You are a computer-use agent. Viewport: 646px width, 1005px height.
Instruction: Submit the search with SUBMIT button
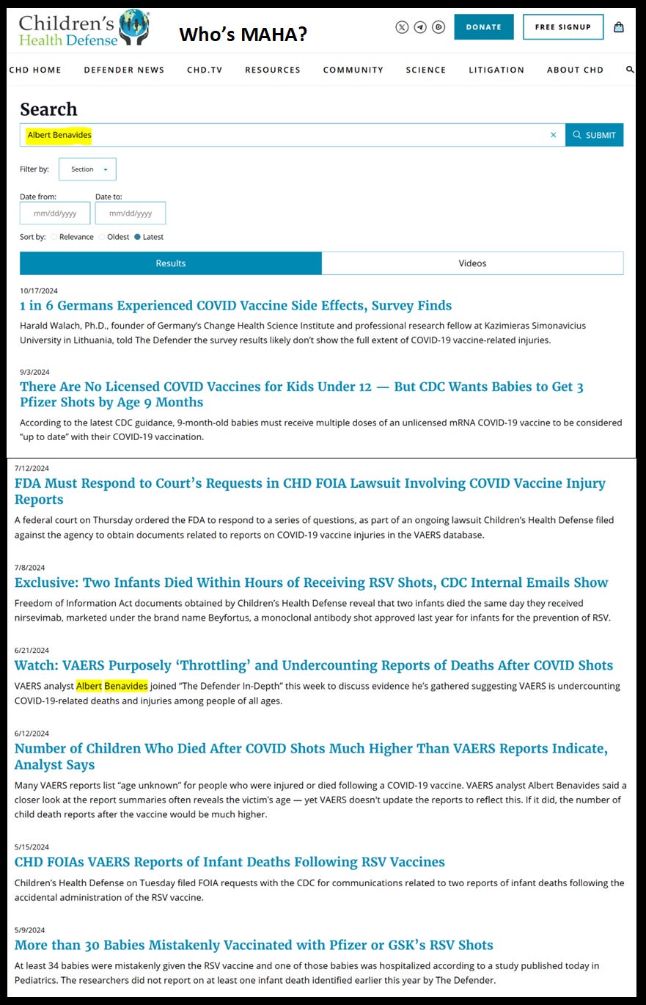[x=595, y=135]
